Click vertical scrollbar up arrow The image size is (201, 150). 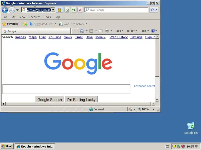(157, 37)
